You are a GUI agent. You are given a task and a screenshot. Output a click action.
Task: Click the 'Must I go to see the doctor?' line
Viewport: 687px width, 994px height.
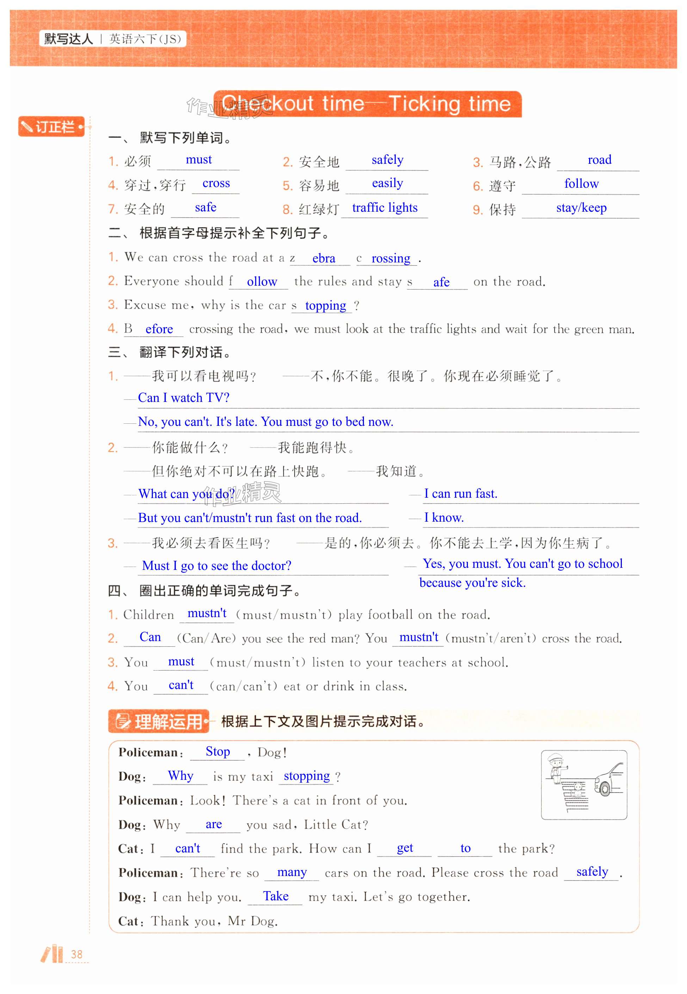click(217, 566)
